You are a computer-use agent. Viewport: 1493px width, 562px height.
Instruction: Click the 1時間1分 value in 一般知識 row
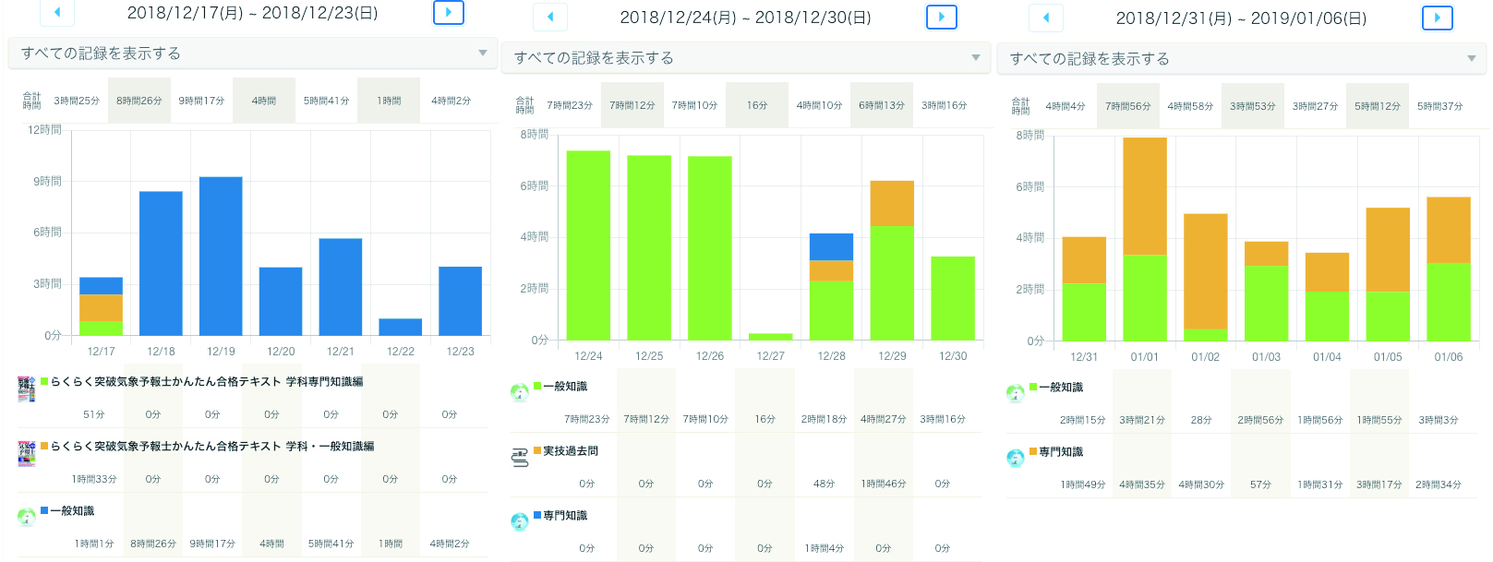tap(94, 544)
